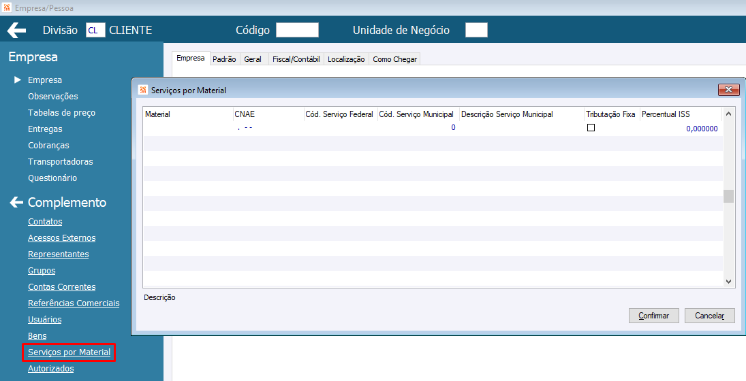Close the Serviços por Material dialog
The image size is (746, 381).
click(x=728, y=90)
